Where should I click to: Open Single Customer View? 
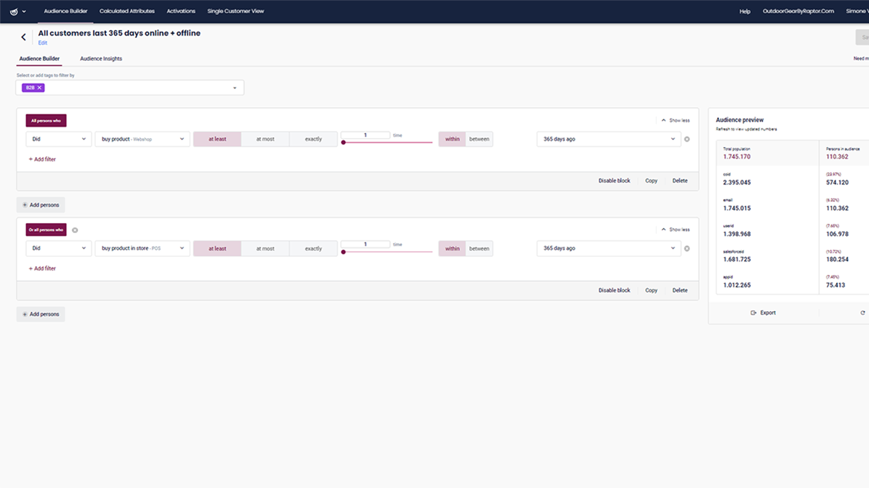point(236,12)
